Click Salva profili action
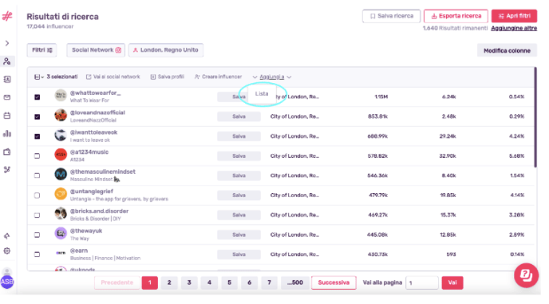549x304 pixels. tap(167, 77)
